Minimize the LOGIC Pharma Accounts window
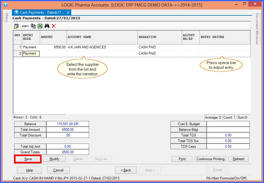 237,4
